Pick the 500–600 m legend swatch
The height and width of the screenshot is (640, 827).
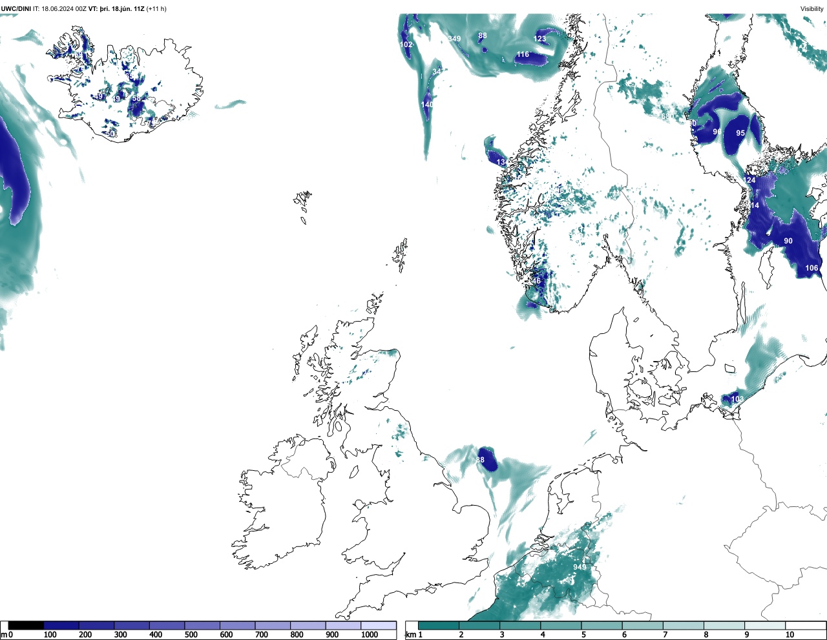pyautogui.click(x=202, y=625)
